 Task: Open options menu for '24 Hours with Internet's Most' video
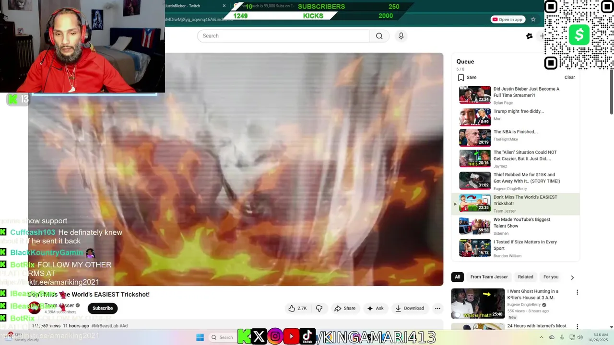coord(577,327)
